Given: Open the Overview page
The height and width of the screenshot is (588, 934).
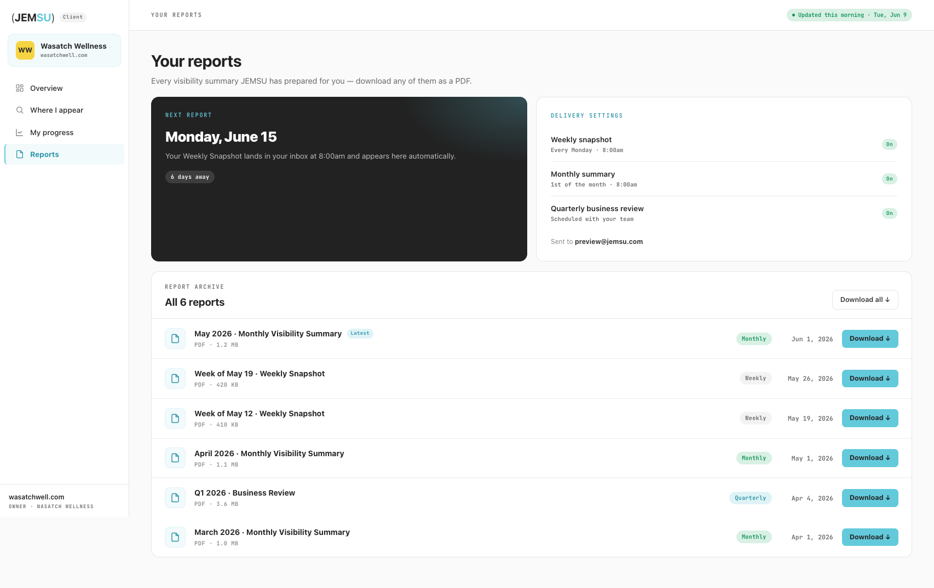Looking at the screenshot, I should coord(64,88).
